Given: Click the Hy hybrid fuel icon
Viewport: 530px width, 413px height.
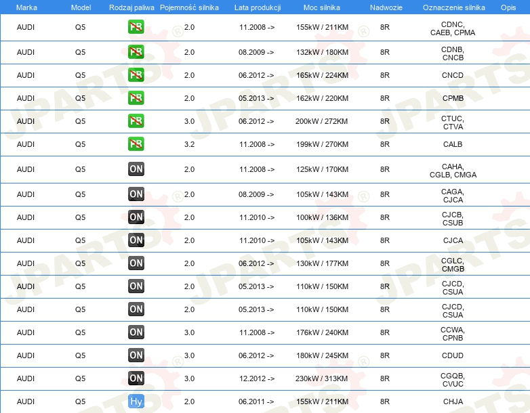Looking at the screenshot, I should tap(136, 401).
